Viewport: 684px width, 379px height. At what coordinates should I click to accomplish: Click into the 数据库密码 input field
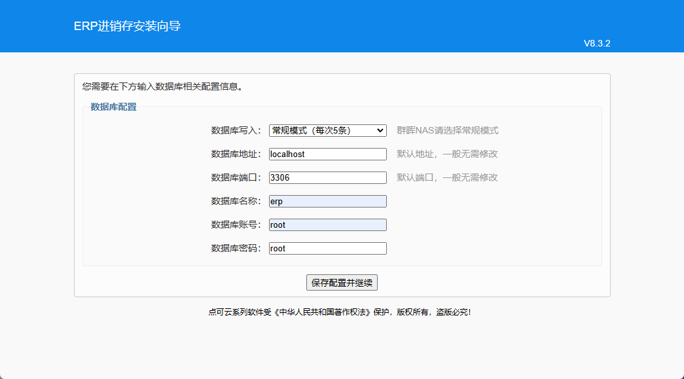tap(327, 248)
